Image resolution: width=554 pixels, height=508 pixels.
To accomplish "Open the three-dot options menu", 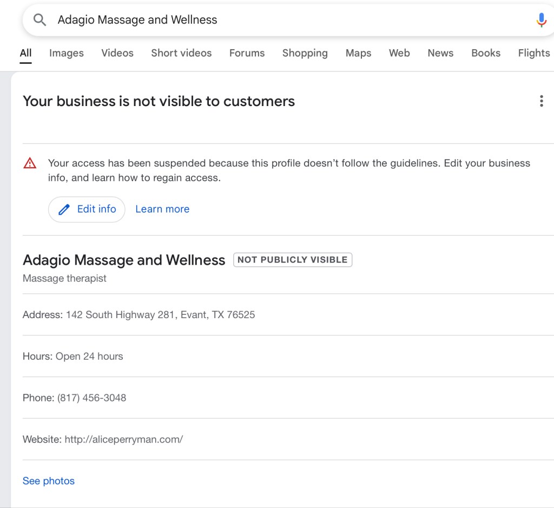I will (541, 101).
